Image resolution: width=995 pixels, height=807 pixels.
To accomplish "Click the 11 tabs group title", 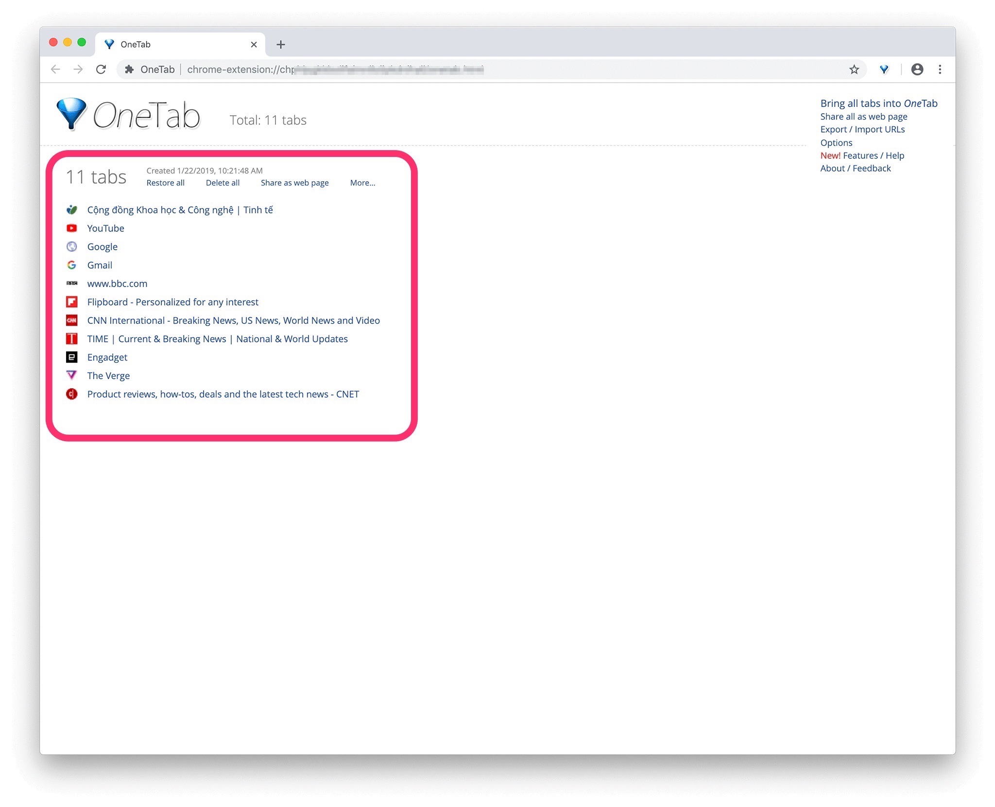I will tap(96, 177).
